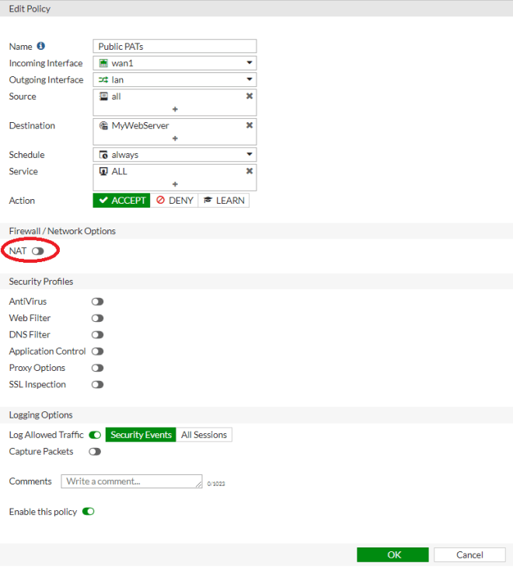Remove MyWebServer destination with X icon
This screenshot has height=570, width=513.
click(x=250, y=125)
